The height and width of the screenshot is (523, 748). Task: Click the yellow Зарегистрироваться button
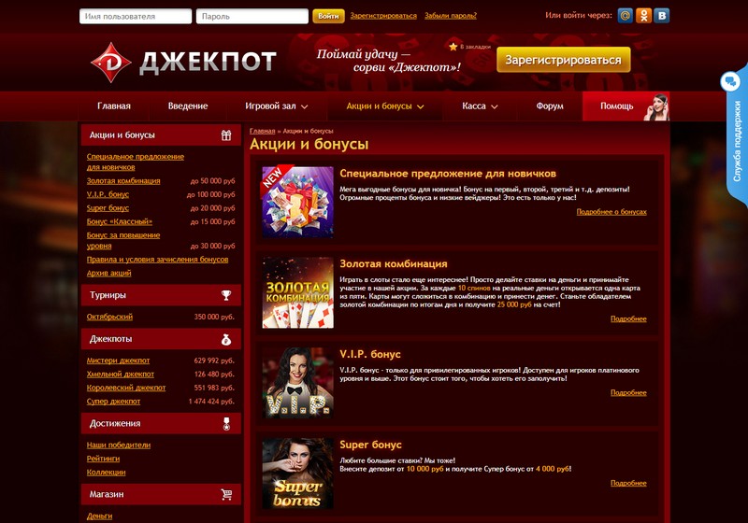[564, 60]
